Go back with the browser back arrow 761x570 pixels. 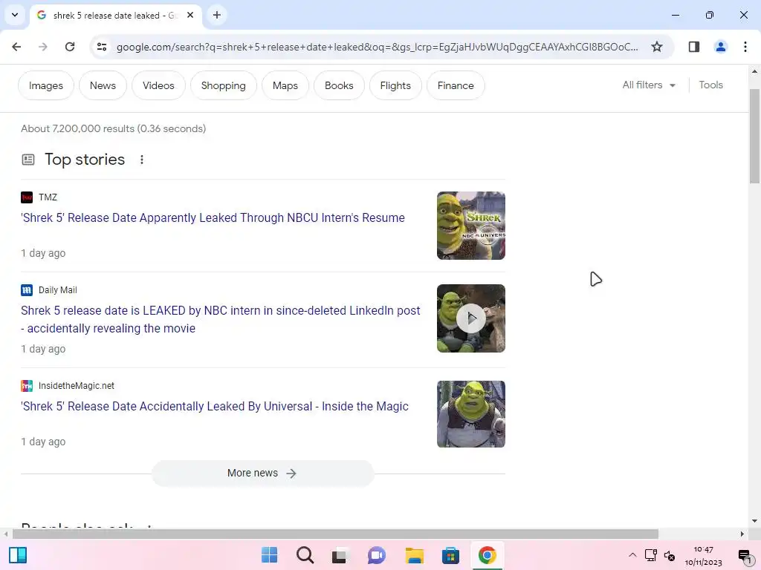pyautogui.click(x=16, y=47)
